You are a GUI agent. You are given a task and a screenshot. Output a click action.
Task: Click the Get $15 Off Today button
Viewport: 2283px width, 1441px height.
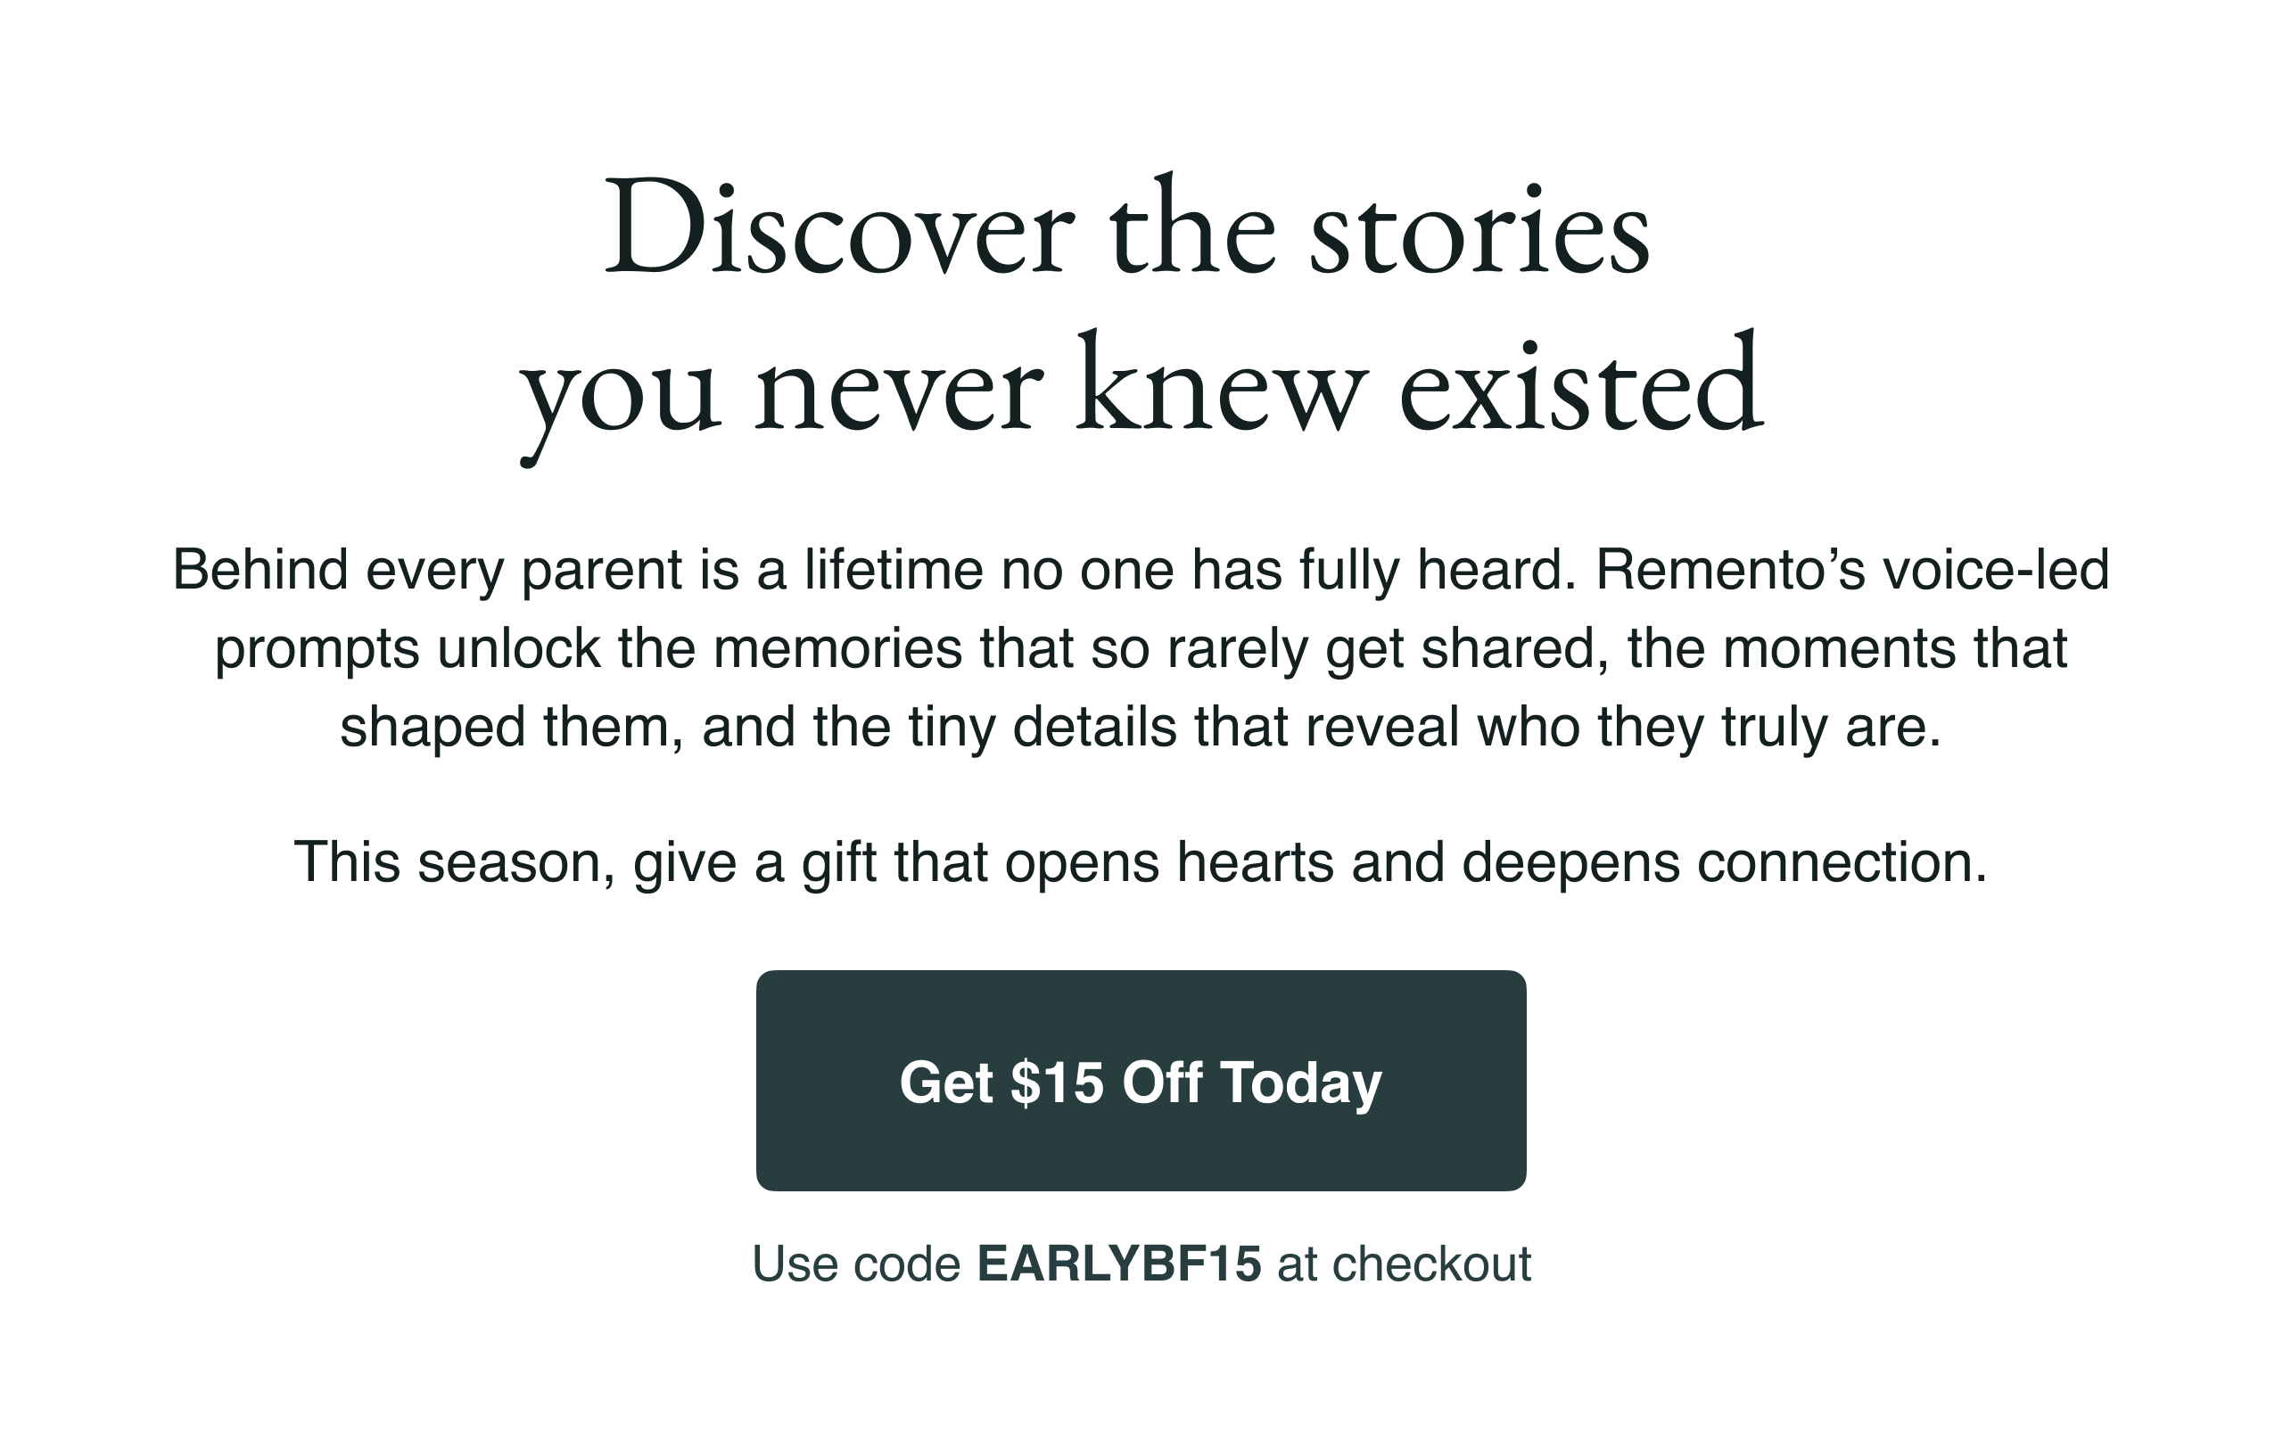(x=1141, y=1081)
